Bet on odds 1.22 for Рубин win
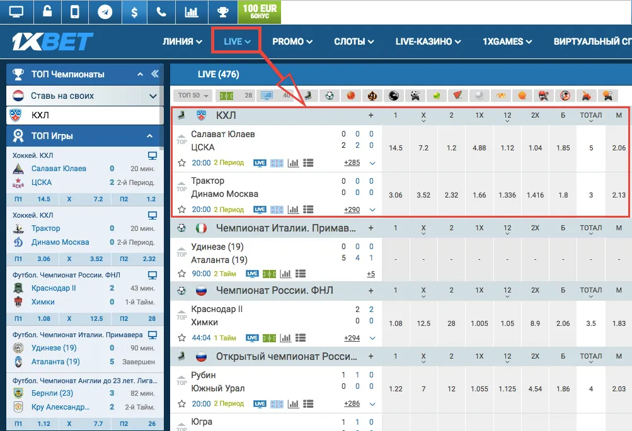Viewport: 632px width, 431px height. [x=396, y=389]
